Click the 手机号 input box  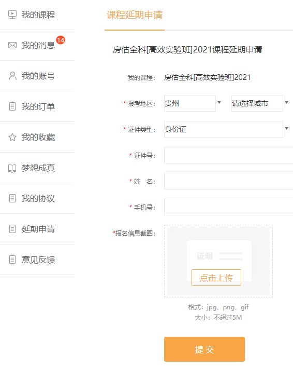tap(228, 207)
